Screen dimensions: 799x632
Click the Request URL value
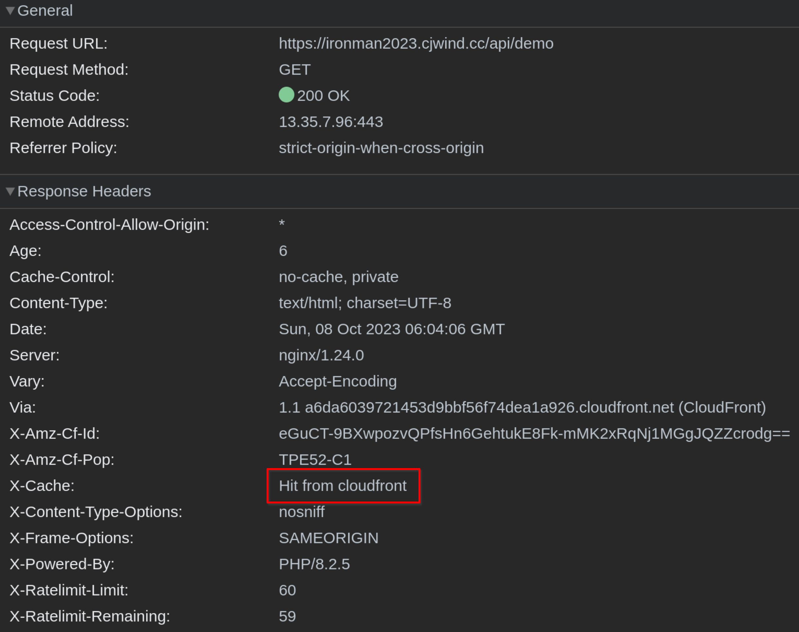pyautogui.click(x=416, y=44)
